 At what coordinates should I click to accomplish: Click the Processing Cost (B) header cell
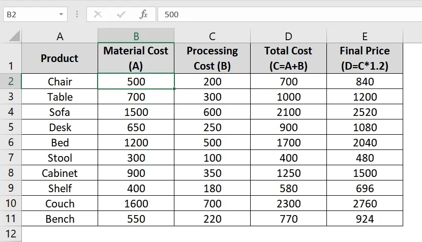pyautogui.click(x=212, y=58)
